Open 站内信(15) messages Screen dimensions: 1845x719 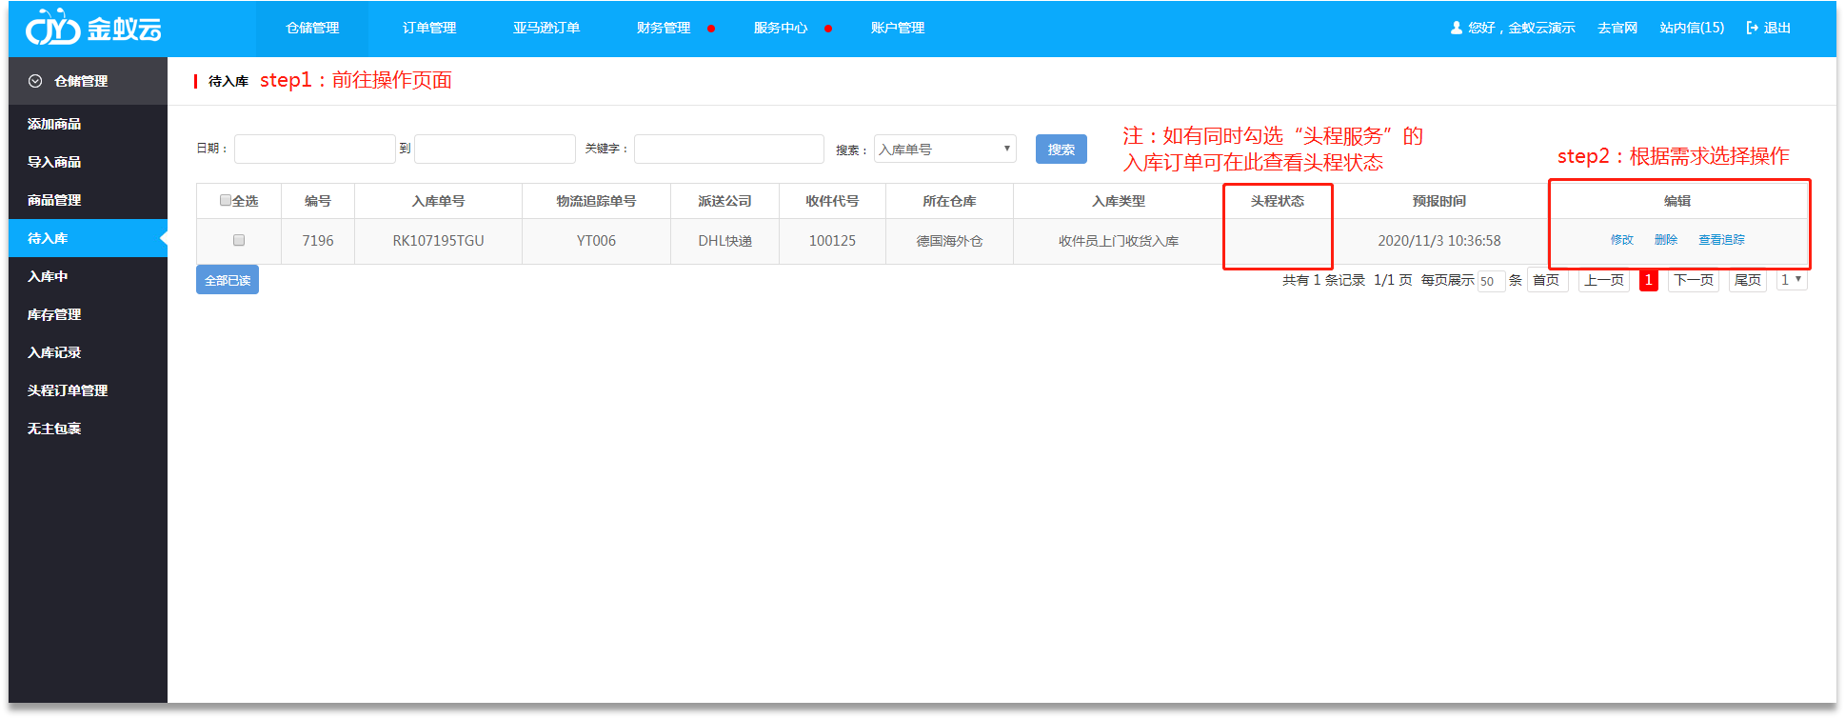tap(1692, 28)
